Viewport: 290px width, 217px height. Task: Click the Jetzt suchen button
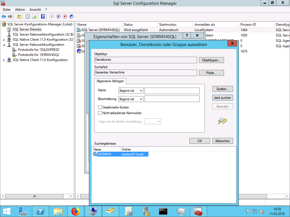(222, 98)
